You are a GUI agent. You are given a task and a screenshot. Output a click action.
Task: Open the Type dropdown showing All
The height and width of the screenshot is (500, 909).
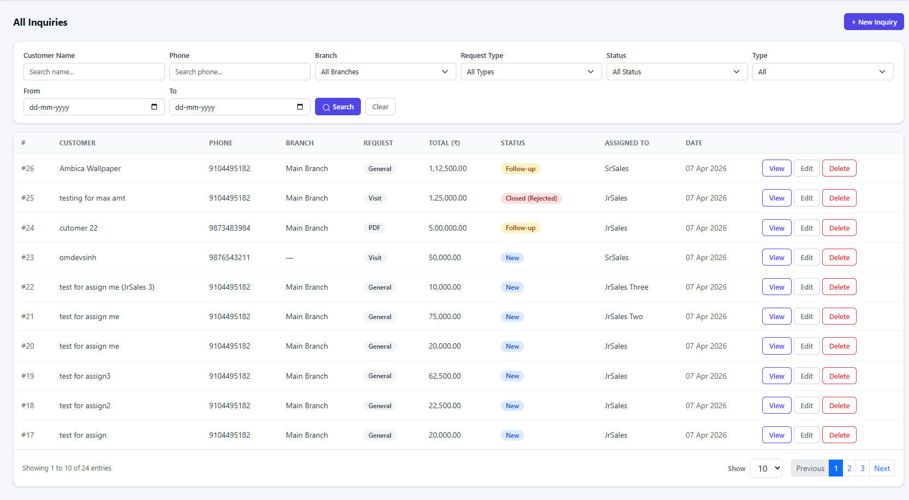point(823,72)
